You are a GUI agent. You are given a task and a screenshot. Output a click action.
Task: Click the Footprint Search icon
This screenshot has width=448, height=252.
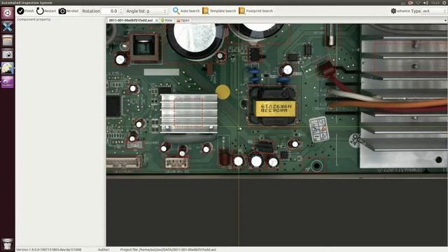241,11
